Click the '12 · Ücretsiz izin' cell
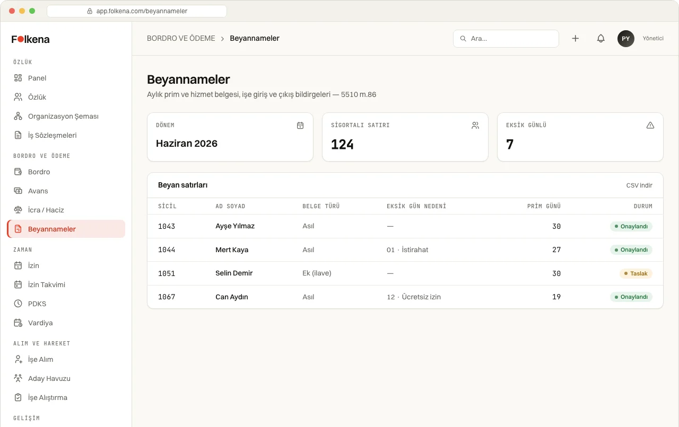The image size is (679, 427). 414,297
